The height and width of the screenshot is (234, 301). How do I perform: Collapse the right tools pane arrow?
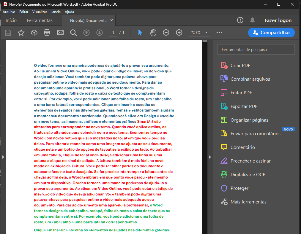pos(210,157)
